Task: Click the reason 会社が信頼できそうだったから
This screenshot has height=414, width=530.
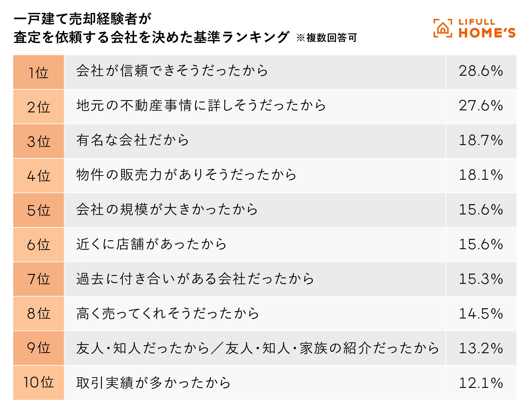Action: (172, 71)
